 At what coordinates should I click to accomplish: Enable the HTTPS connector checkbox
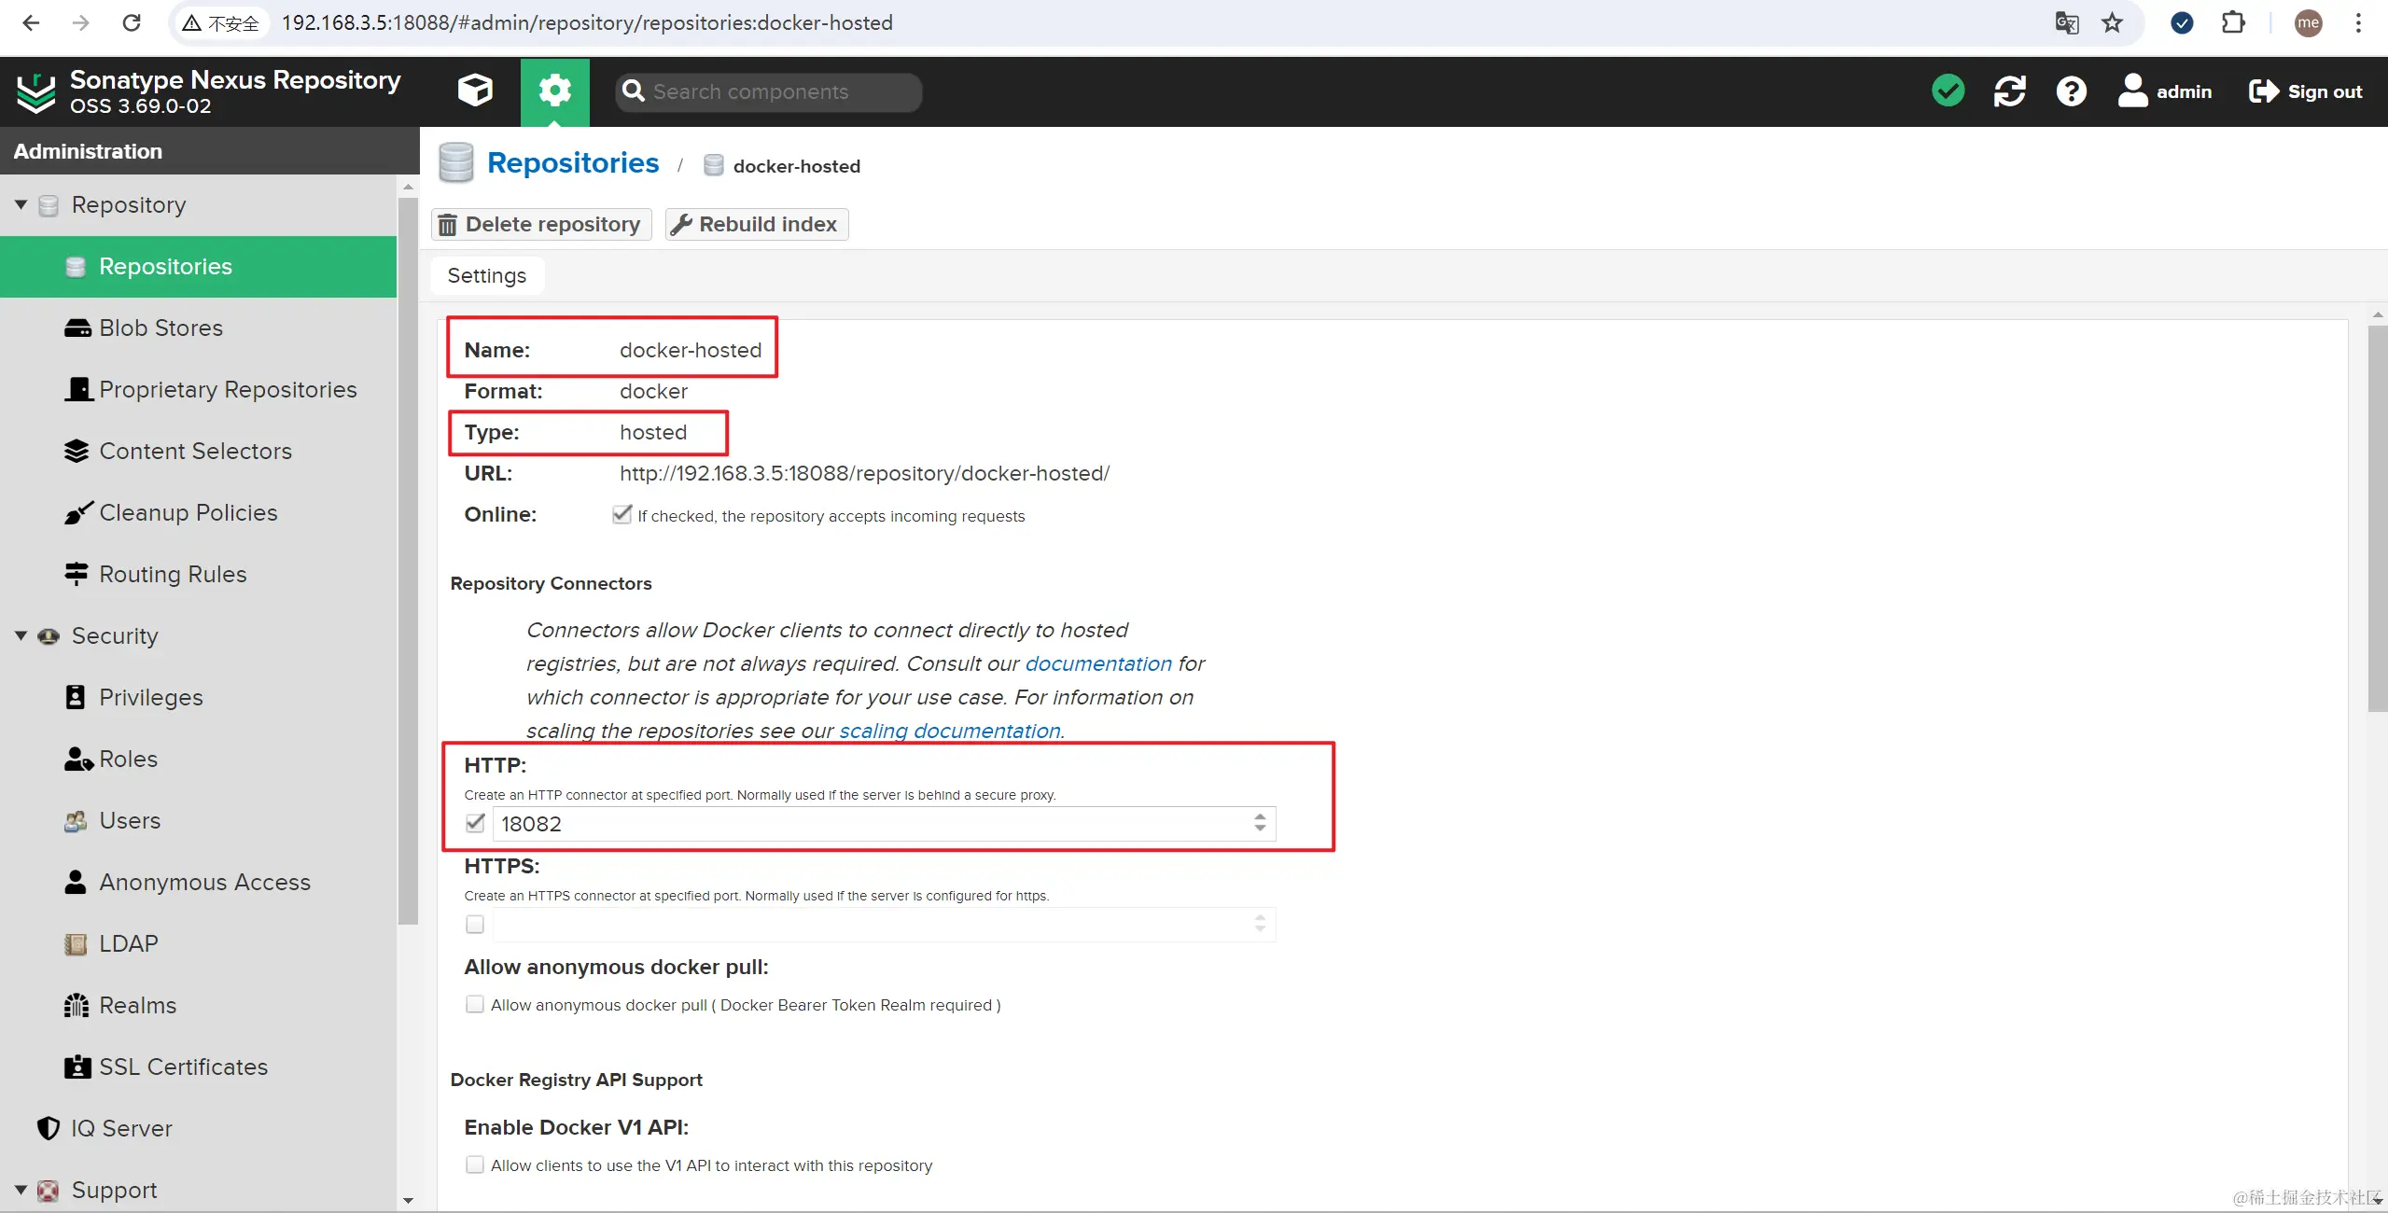point(475,924)
